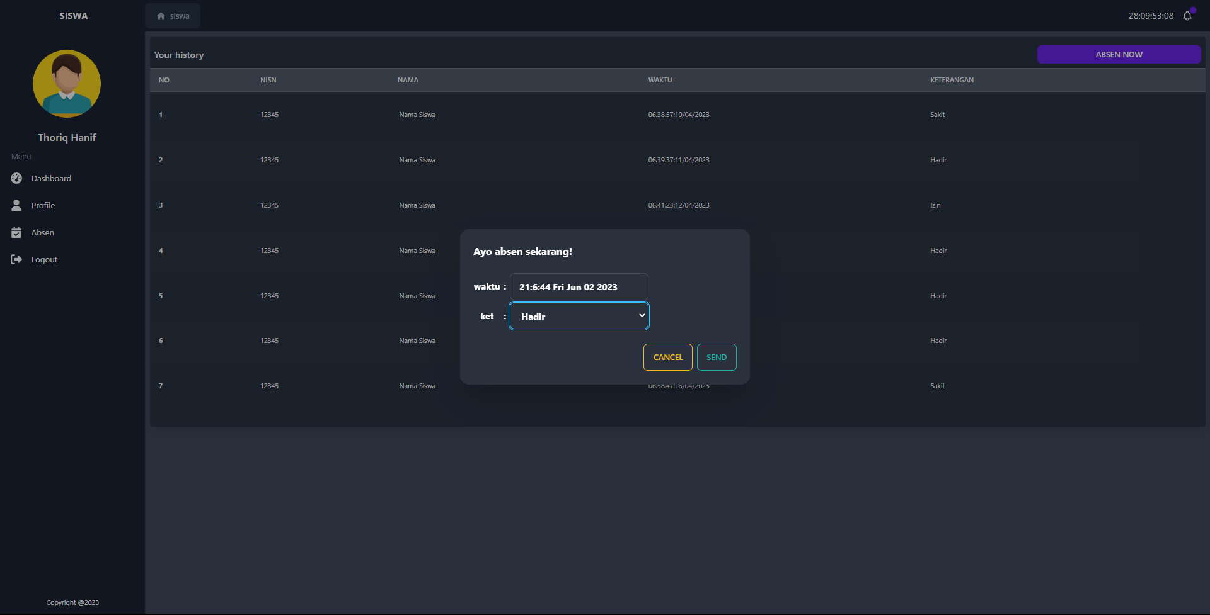The width and height of the screenshot is (1210, 615).
Task: Click the notification bell icon
Action: [1187, 16]
